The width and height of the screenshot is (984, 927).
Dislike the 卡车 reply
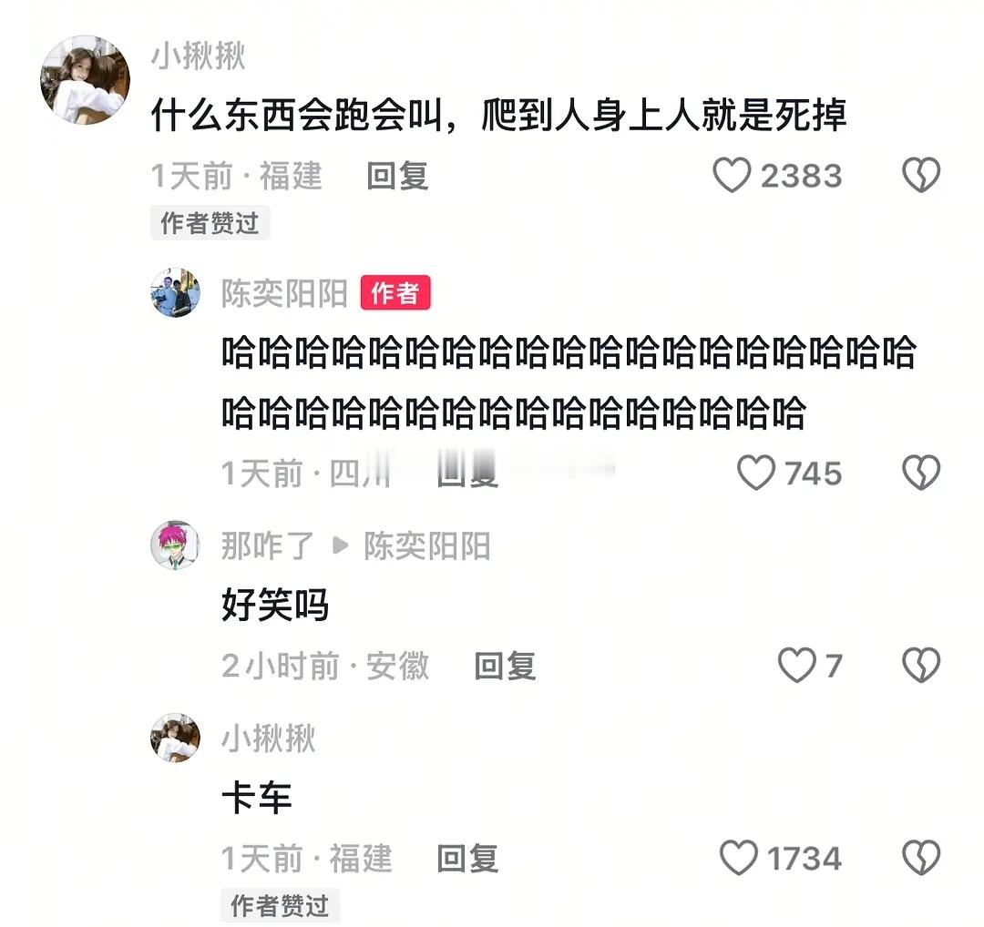pos(920,858)
